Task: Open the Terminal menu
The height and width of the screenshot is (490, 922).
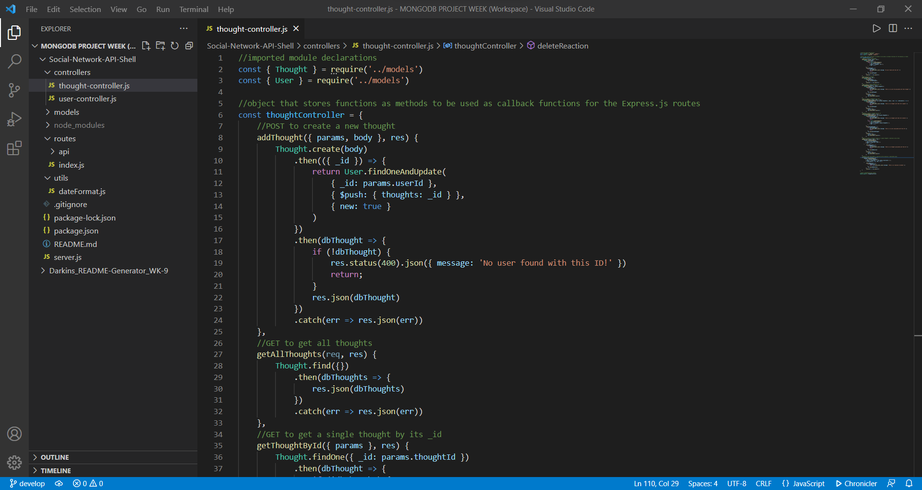Action: [x=194, y=9]
